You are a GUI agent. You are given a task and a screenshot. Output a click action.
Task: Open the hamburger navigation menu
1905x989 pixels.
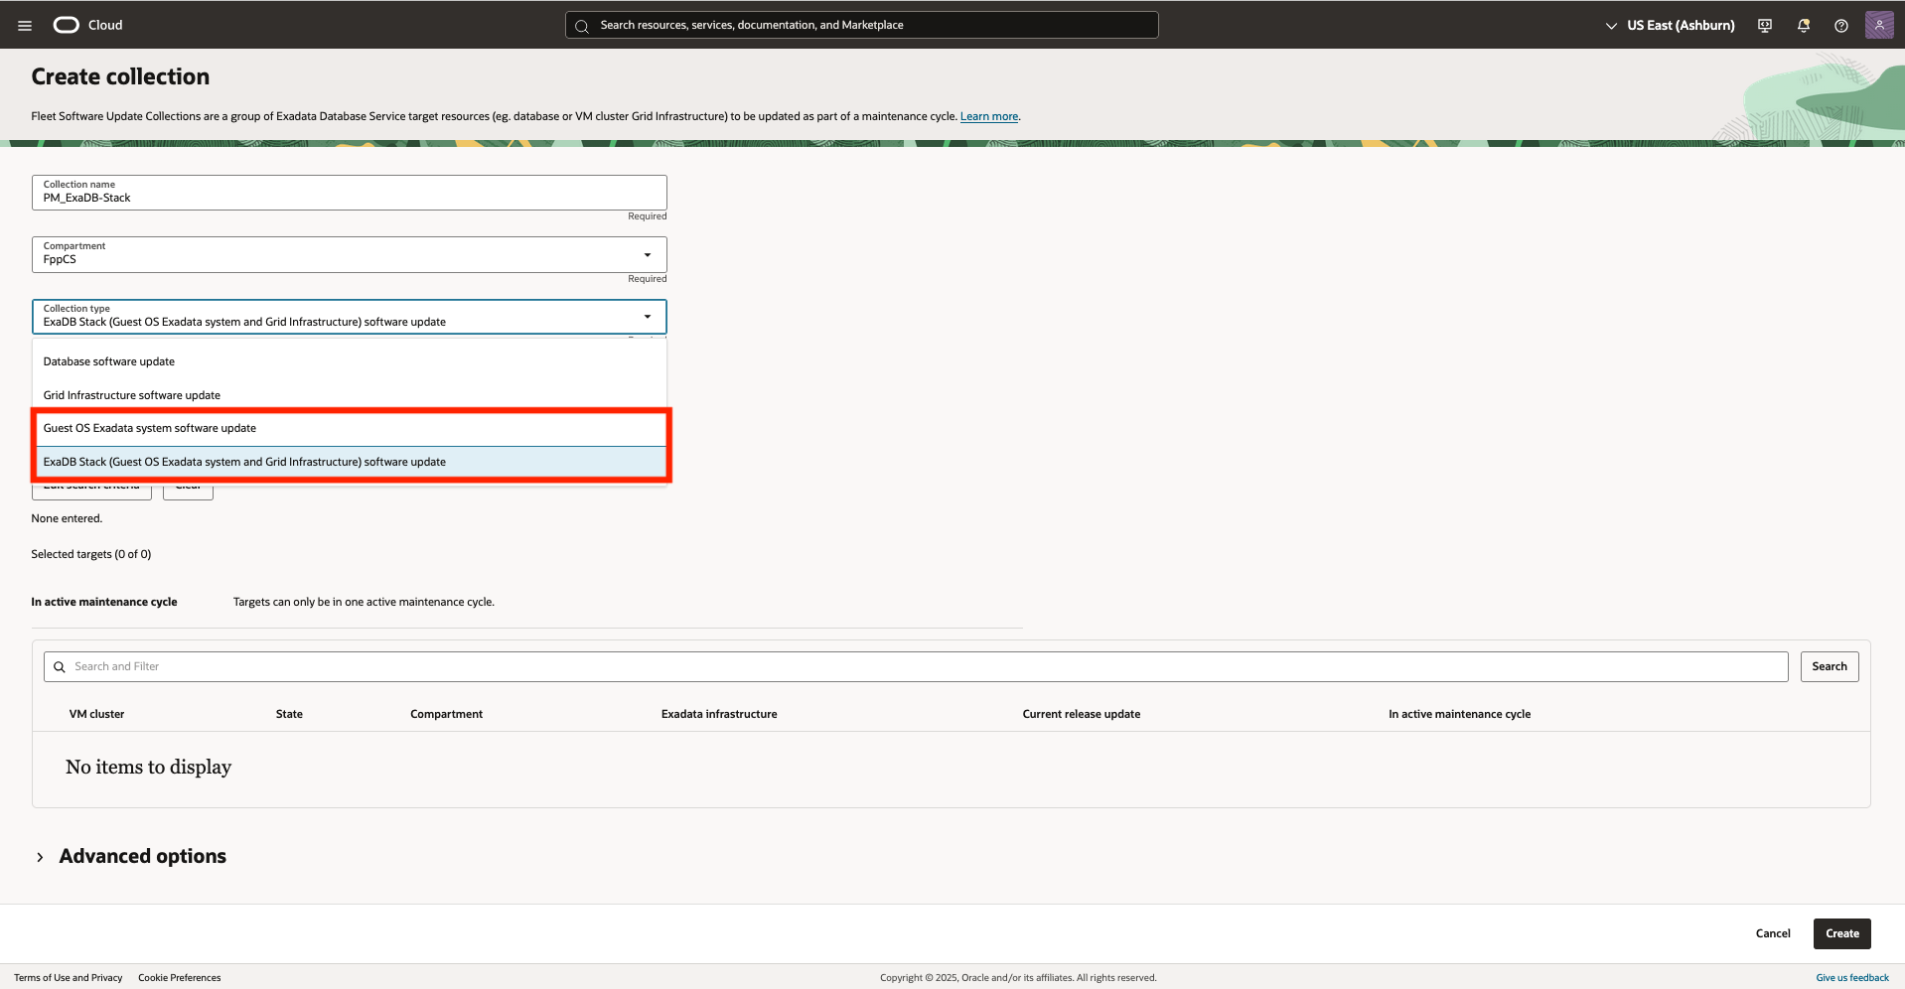tap(25, 26)
